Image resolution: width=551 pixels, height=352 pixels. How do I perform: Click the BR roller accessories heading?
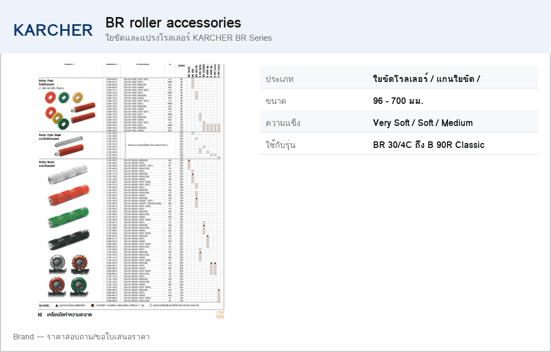click(173, 23)
